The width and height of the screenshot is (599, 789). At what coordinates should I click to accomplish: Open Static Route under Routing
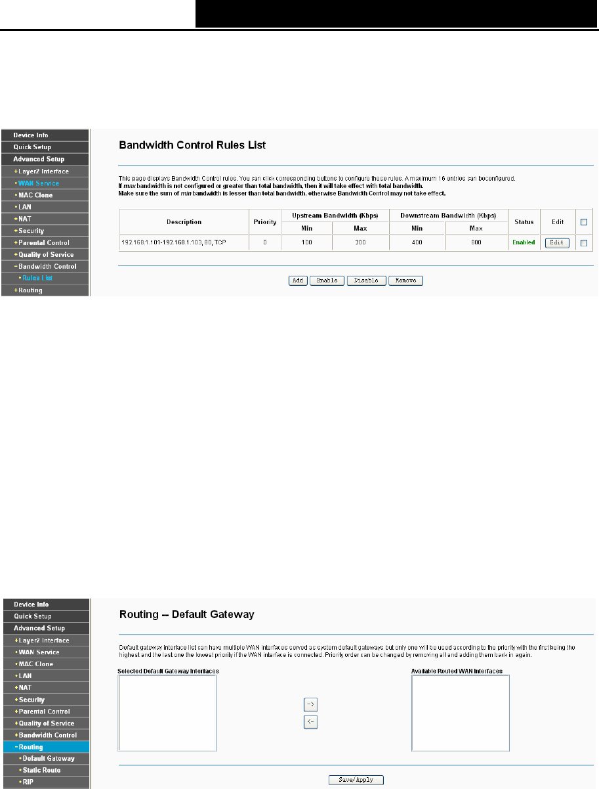click(x=45, y=771)
